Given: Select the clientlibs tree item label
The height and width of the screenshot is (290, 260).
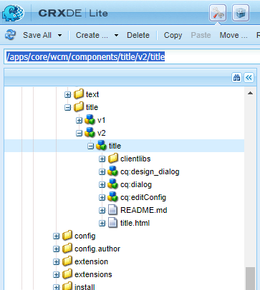Looking at the screenshot, I should tap(135, 159).
